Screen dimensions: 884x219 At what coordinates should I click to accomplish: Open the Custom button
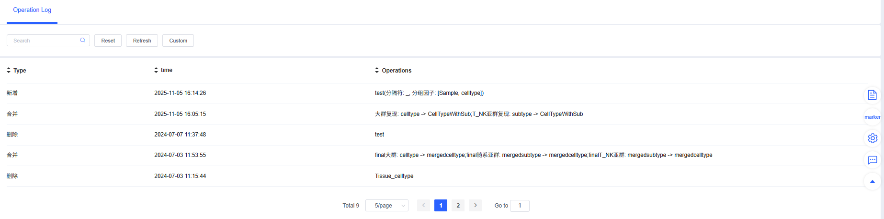(x=178, y=41)
